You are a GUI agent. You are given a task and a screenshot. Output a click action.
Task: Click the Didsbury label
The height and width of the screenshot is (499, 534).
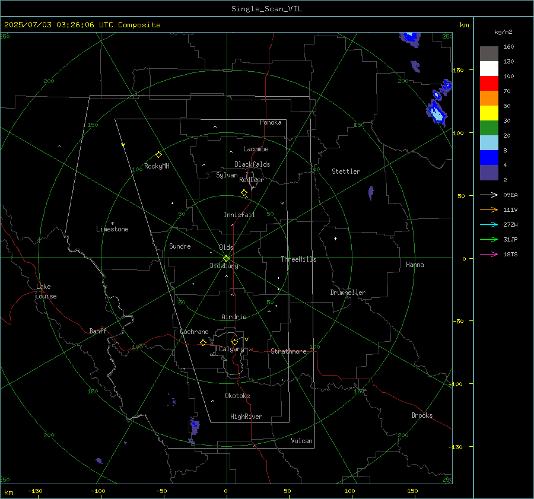click(x=224, y=266)
